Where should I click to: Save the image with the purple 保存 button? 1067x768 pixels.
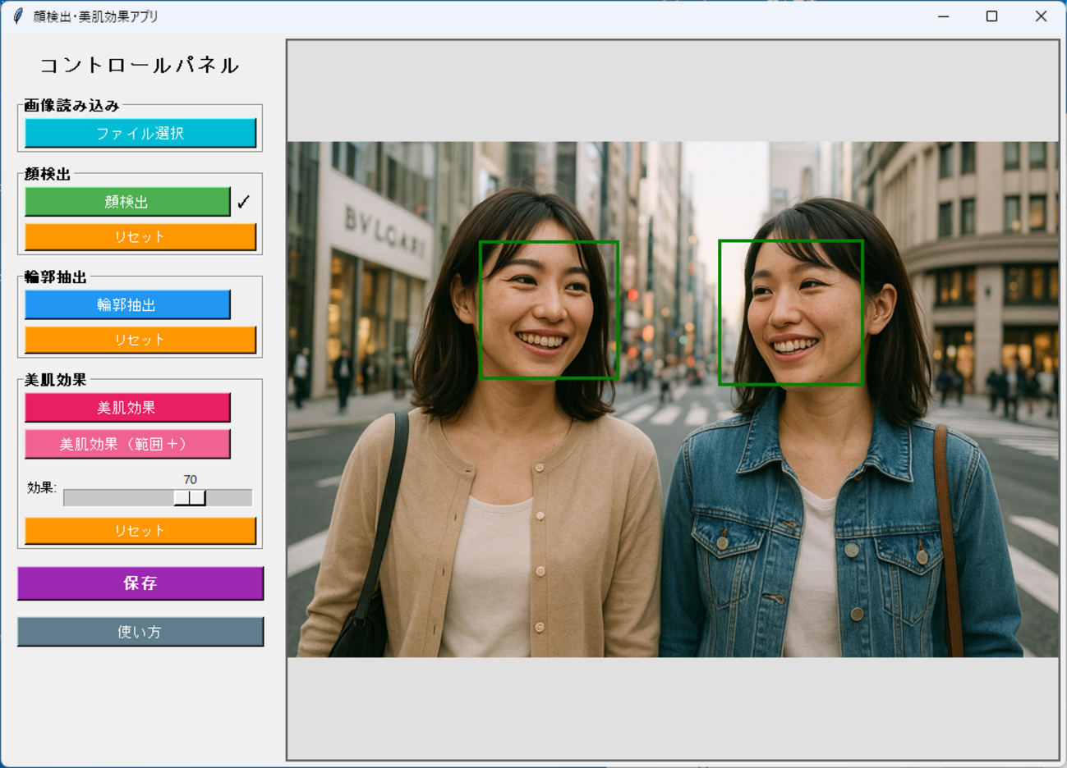click(140, 583)
